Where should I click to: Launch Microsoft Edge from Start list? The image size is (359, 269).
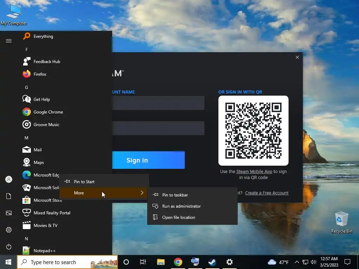coord(40,175)
